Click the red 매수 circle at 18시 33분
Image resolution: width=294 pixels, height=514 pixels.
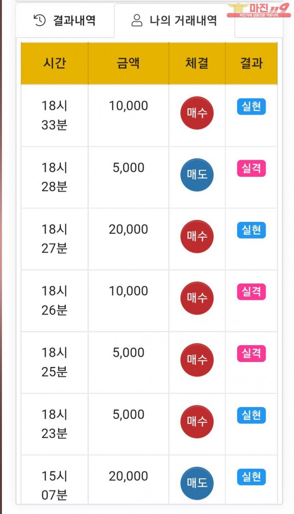pyautogui.click(x=197, y=113)
